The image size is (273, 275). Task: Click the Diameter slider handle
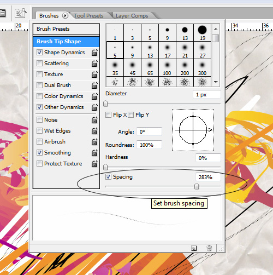(105, 104)
